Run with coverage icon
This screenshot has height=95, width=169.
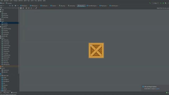[x=166, y=3]
